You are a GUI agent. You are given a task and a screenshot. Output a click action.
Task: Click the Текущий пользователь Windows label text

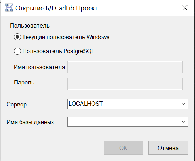pos(66,37)
